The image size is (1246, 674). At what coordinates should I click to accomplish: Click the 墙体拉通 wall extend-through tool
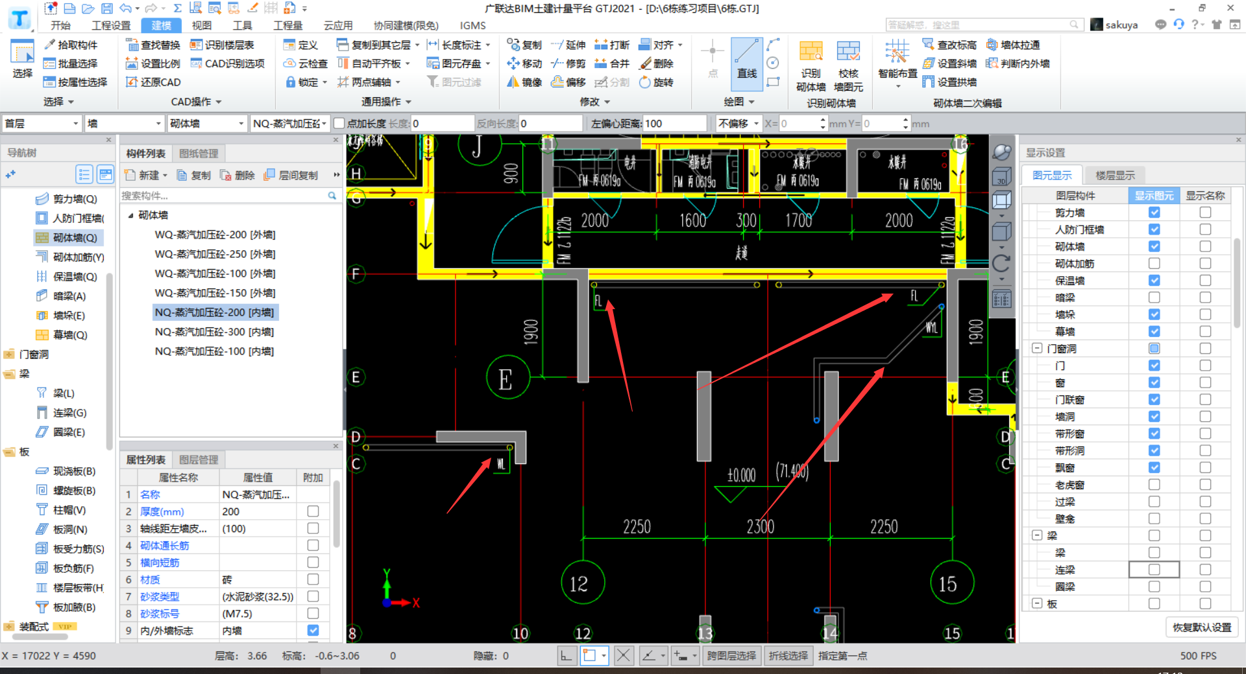pos(1013,45)
